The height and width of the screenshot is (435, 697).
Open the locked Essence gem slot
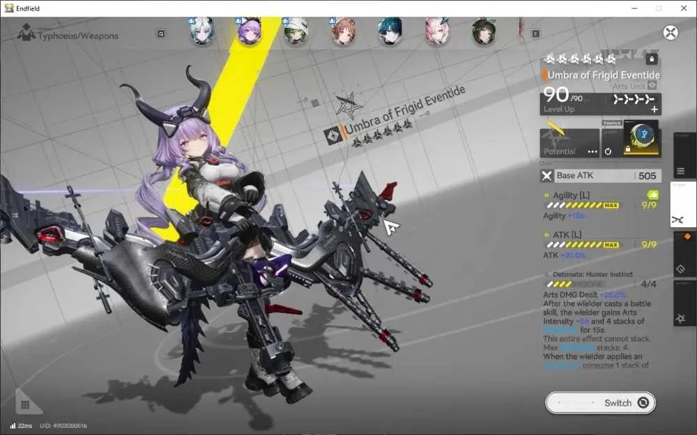tap(641, 138)
